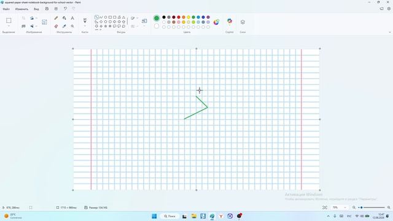393x221 pixels.
Task: Select the rectangular selection tool
Action: point(9,20)
